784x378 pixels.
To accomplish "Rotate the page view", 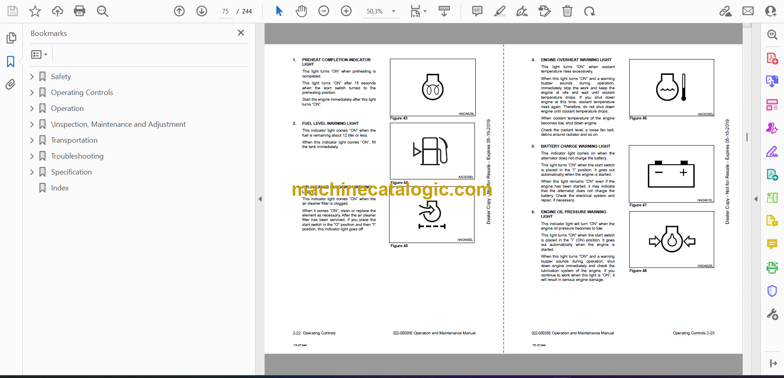I will 589,11.
